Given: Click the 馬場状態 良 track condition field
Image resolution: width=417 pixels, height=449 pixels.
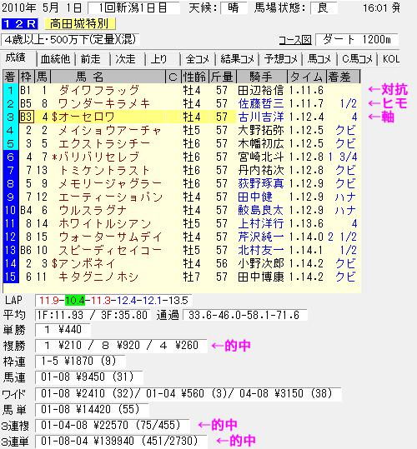Looking at the screenshot, I should 324,8.
